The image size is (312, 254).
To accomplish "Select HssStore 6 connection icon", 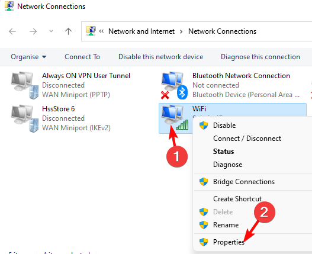I will pos(25,118).
